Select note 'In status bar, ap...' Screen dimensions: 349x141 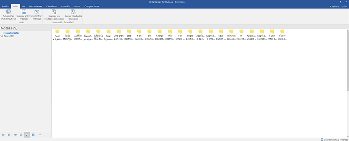click(x=231, y=35)
